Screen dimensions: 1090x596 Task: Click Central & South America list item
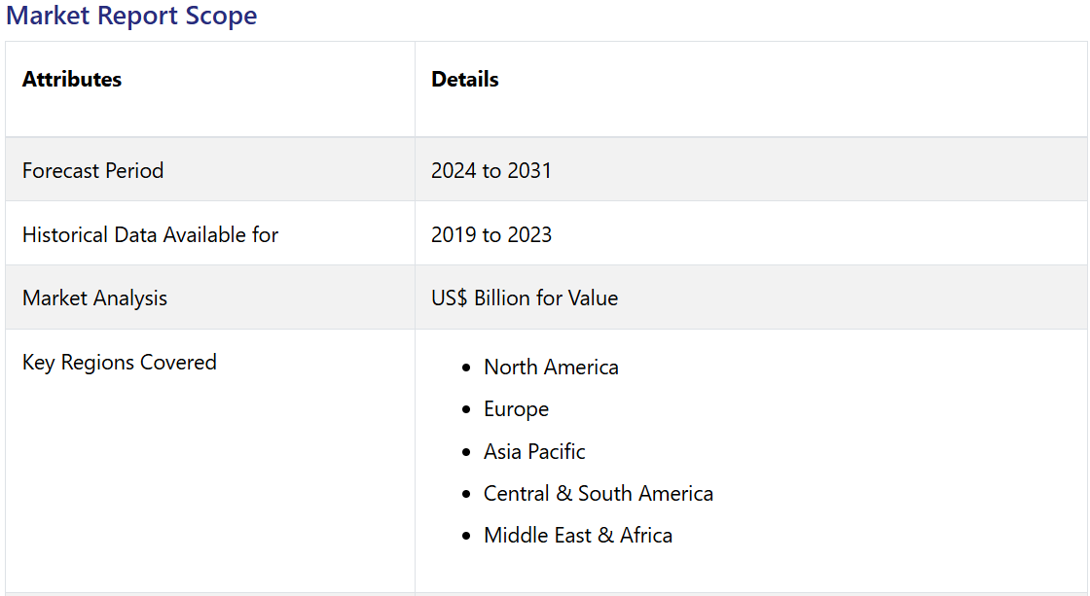(598, 494)
